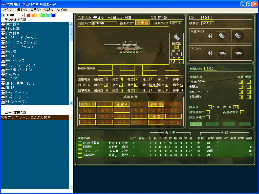Click the formation icon above 編成数
The width and height of the screenshot is (259, 194).
coord(176,37)
